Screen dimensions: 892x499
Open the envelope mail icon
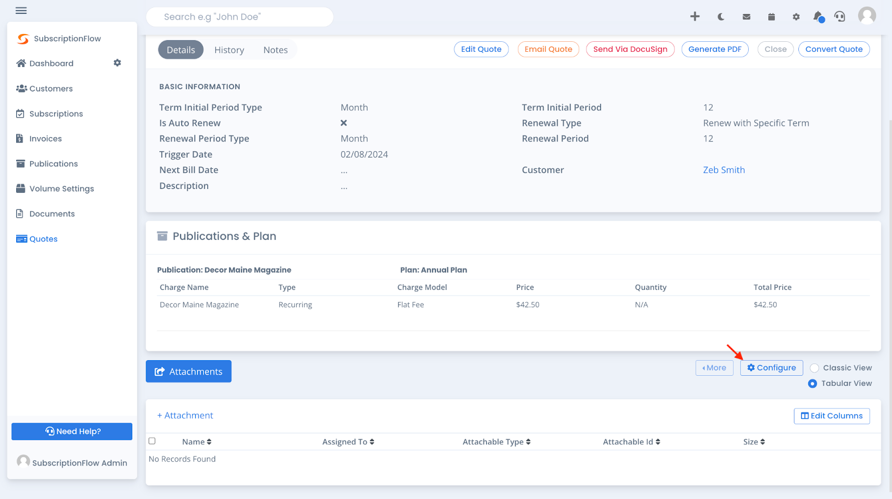746,17
